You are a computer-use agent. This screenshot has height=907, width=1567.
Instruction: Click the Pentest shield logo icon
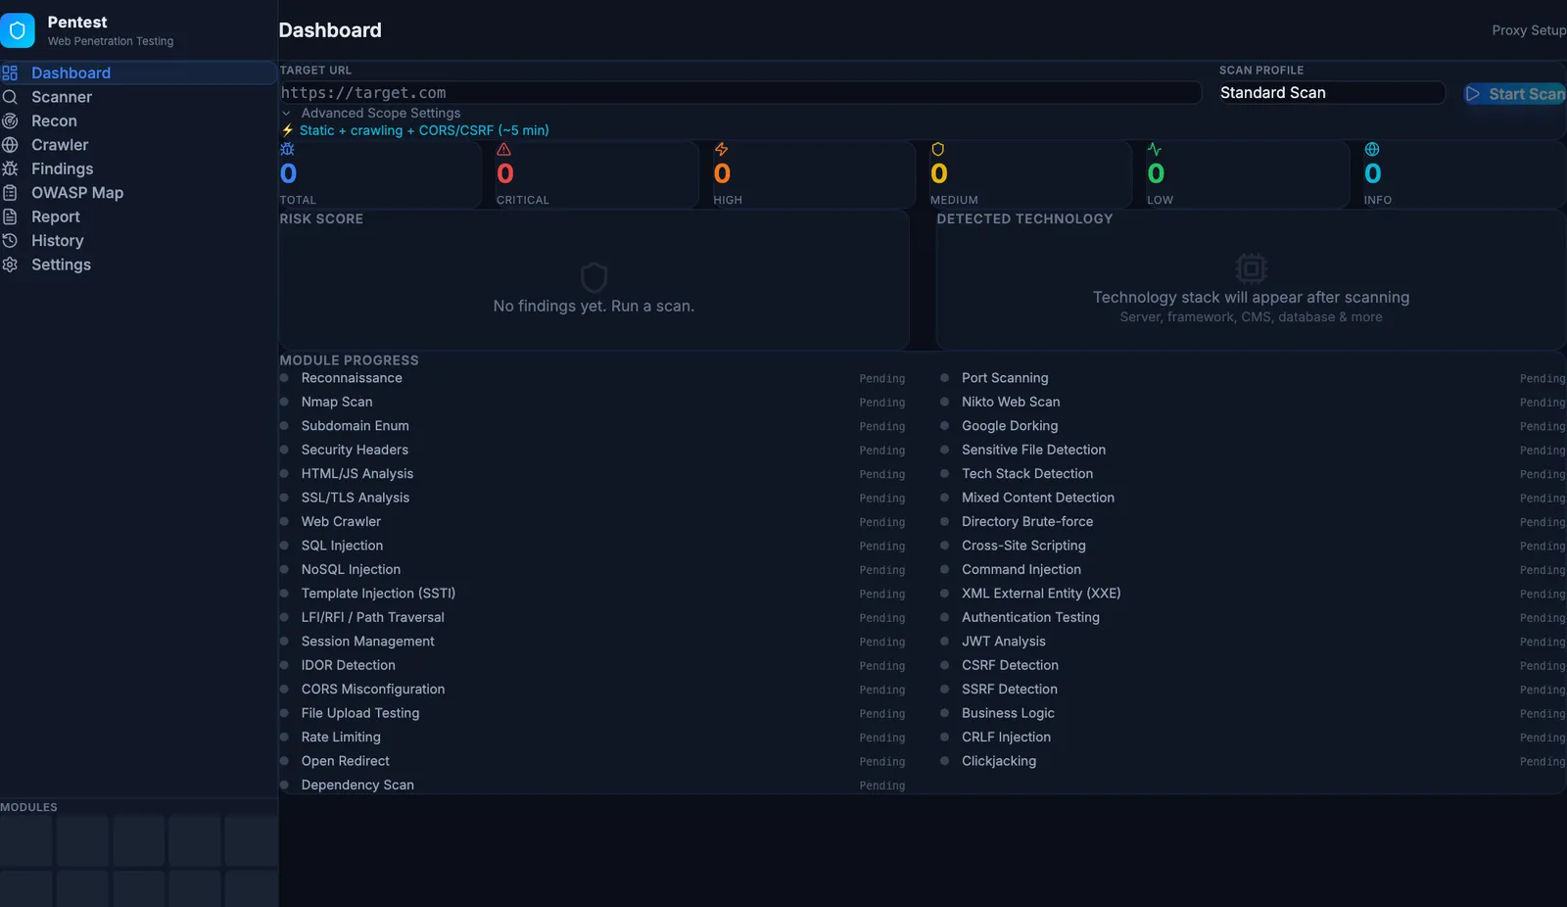[17, 30]
